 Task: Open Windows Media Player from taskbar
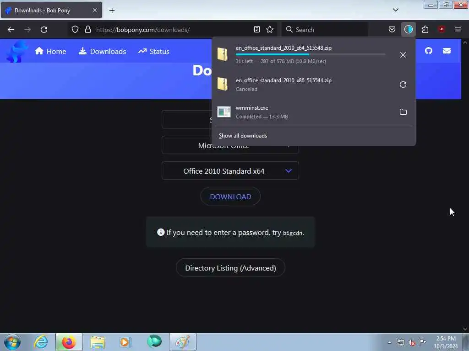125,342
